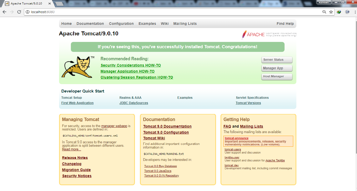Open Tomcat 9.0 Bug Database link
The image size is (357, 191).
[x=160, y=166]
